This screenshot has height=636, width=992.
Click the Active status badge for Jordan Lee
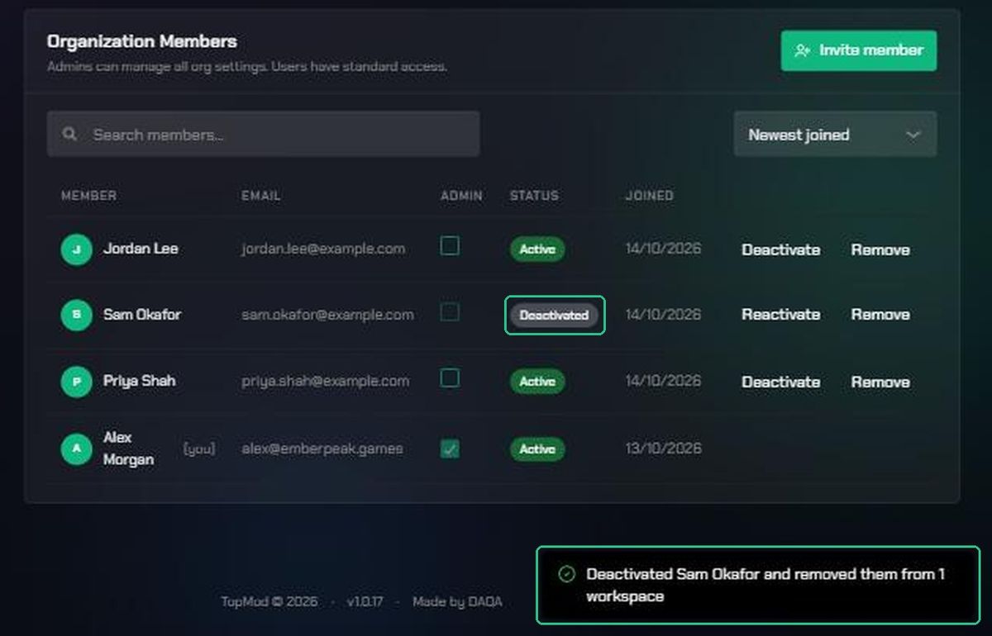pyautogui.click(x=537, y=249)
